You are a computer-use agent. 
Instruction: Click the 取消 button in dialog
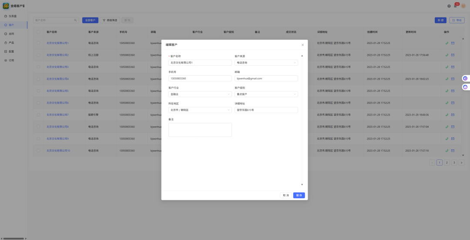[x=285, y=195]
